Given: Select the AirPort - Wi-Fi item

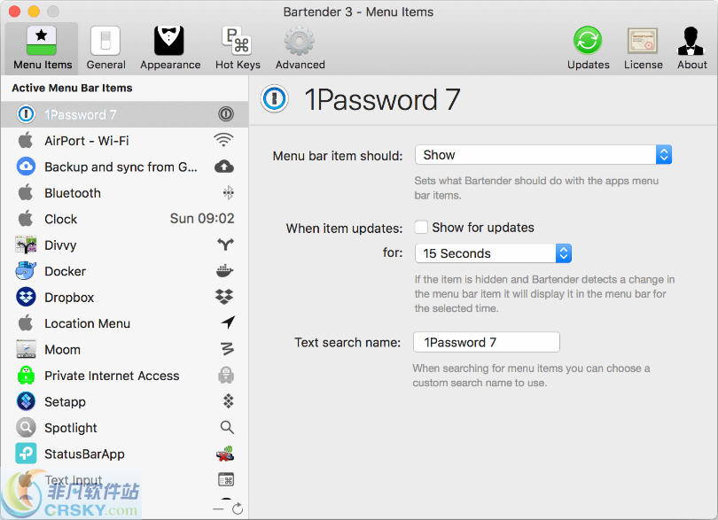Looking at the screenshot, I should pyautogui.click(x=125, y=141).
